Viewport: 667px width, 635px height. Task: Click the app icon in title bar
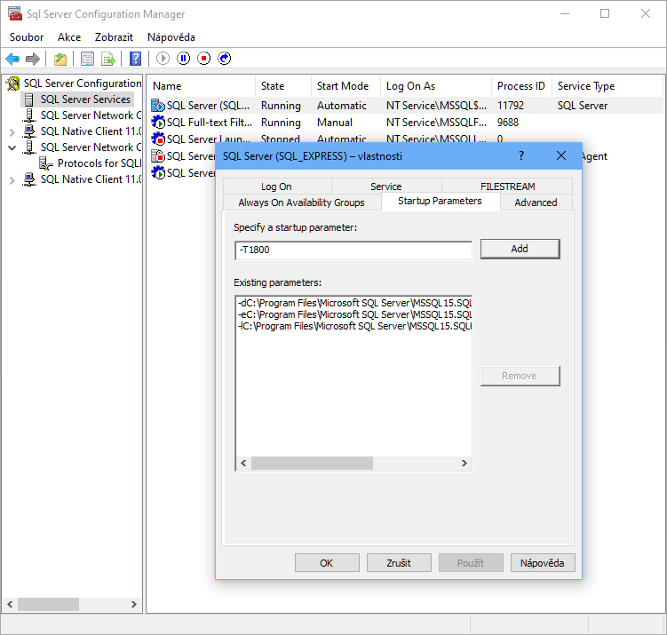[15, 14]
